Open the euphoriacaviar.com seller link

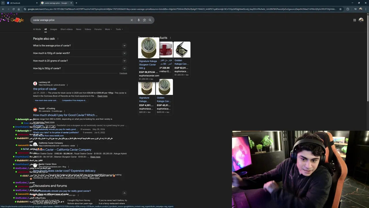[149, 76]
